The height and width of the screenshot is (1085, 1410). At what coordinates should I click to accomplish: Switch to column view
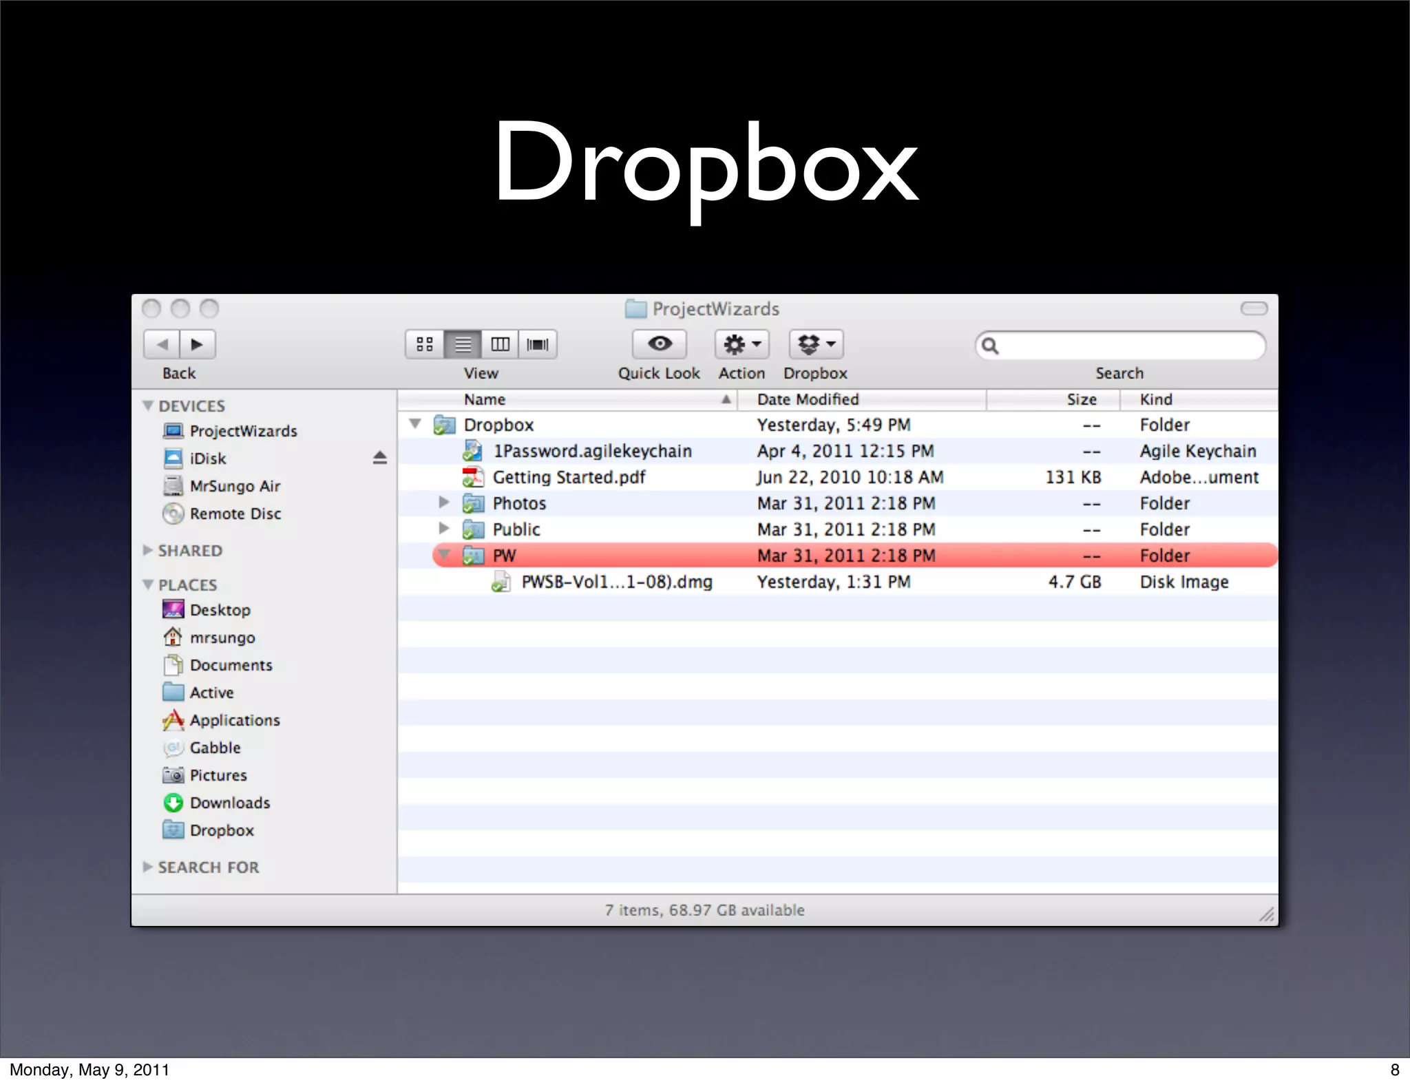[500, 344]
